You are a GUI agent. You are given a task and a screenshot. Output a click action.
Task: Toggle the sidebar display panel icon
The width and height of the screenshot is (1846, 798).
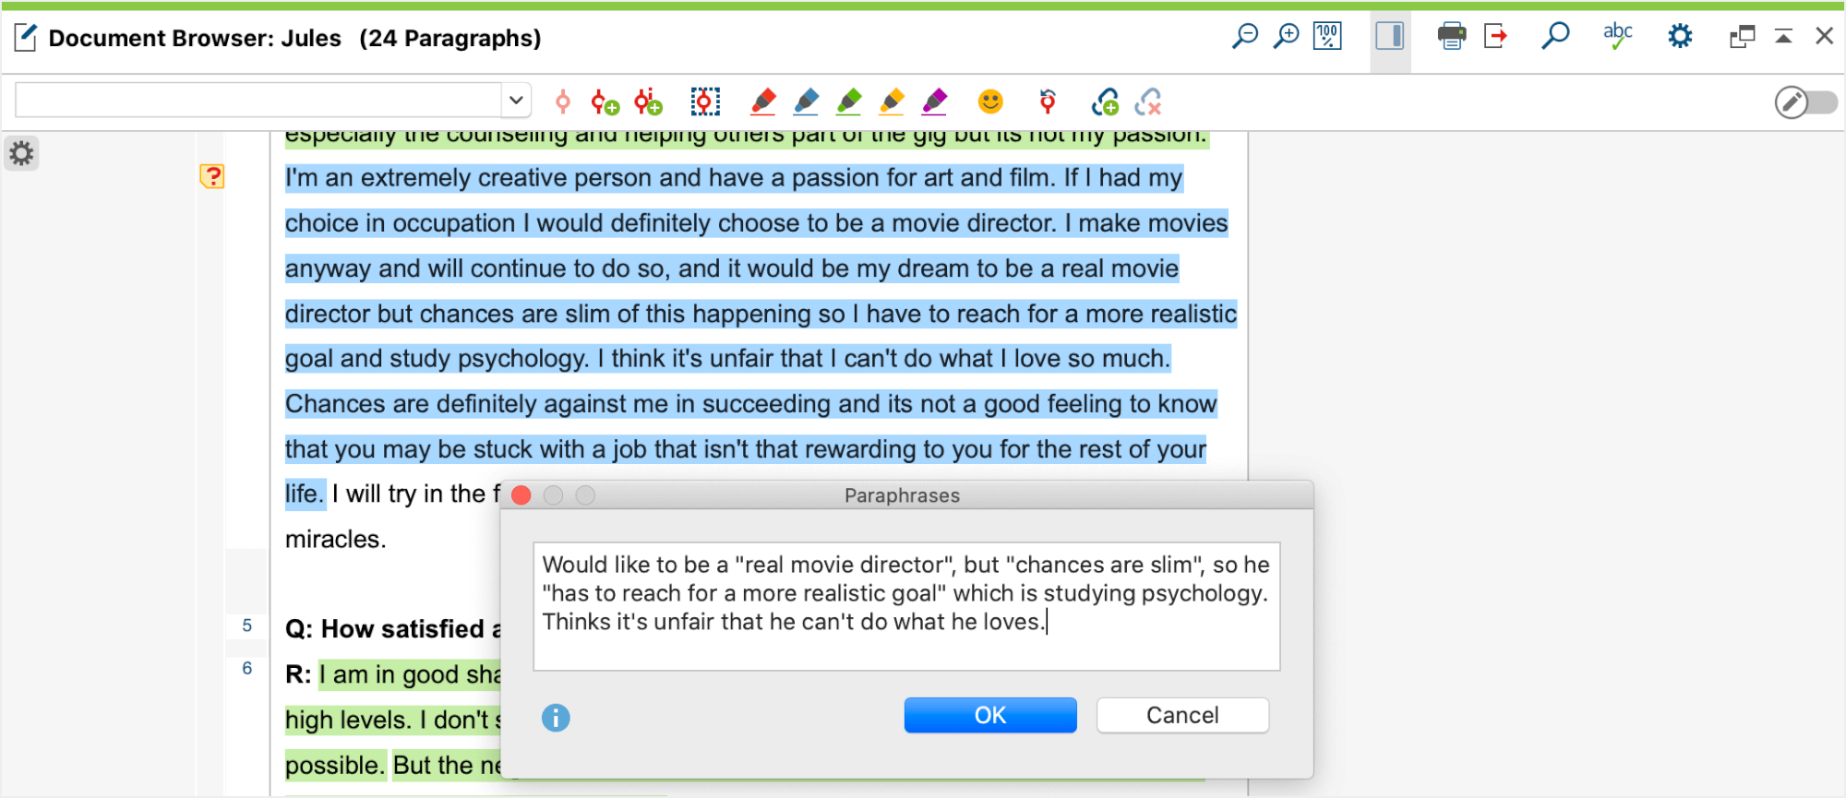point(1390,37)
